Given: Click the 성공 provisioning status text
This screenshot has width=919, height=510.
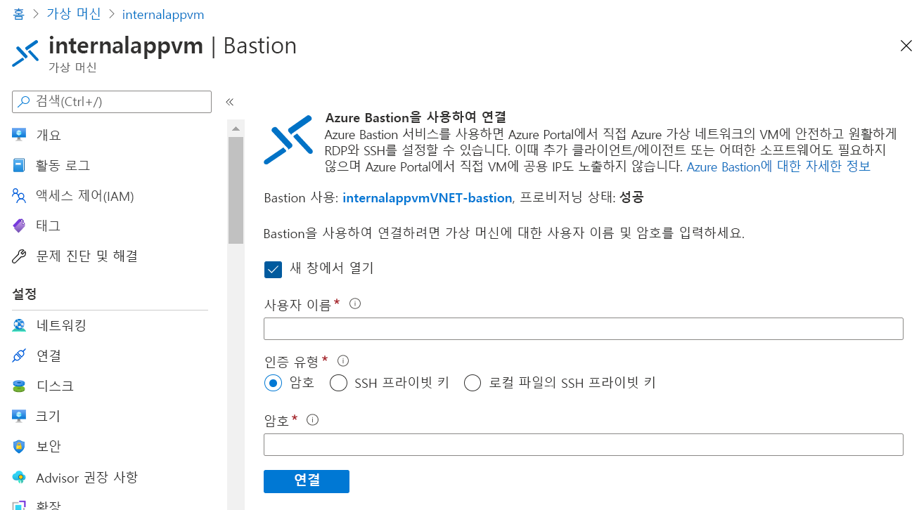Looking at the screenshot, I should [x=631, y=198].
